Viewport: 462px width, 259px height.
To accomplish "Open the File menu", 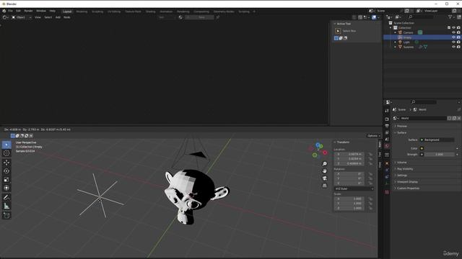I will (x=10, y=11).
